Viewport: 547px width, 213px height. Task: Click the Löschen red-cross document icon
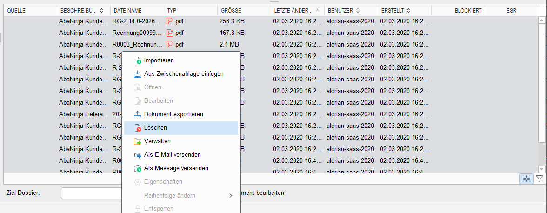[138, 128]
